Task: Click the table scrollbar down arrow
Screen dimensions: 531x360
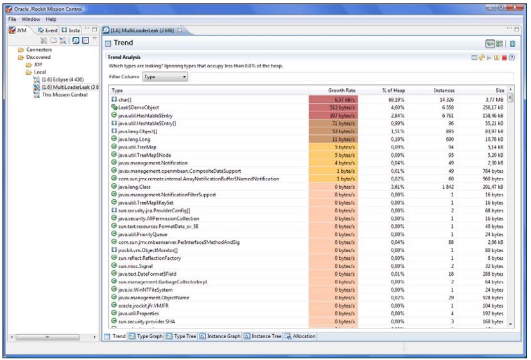Action: pos(511,324)
